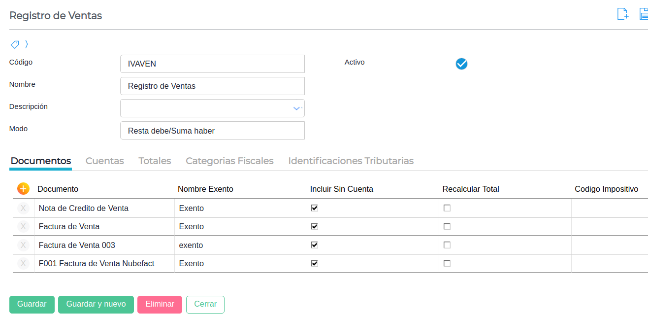Screen dimensions: 648x316
Task: Open the Modo field selector
Action: tap(212, 131)
